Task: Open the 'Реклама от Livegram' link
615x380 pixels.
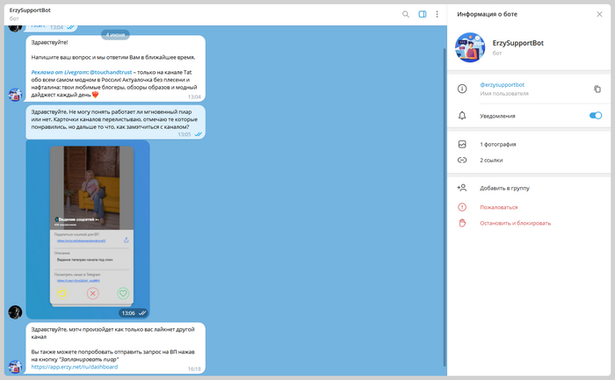Action: point(60,72)
